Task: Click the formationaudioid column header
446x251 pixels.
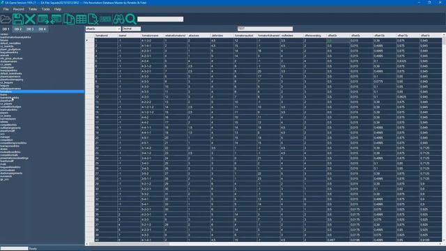Action: [x=245, y=36]
